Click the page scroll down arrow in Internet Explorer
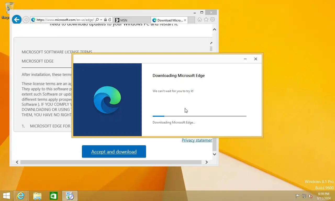The image size is (335, 201). click(x=214, y=154)
